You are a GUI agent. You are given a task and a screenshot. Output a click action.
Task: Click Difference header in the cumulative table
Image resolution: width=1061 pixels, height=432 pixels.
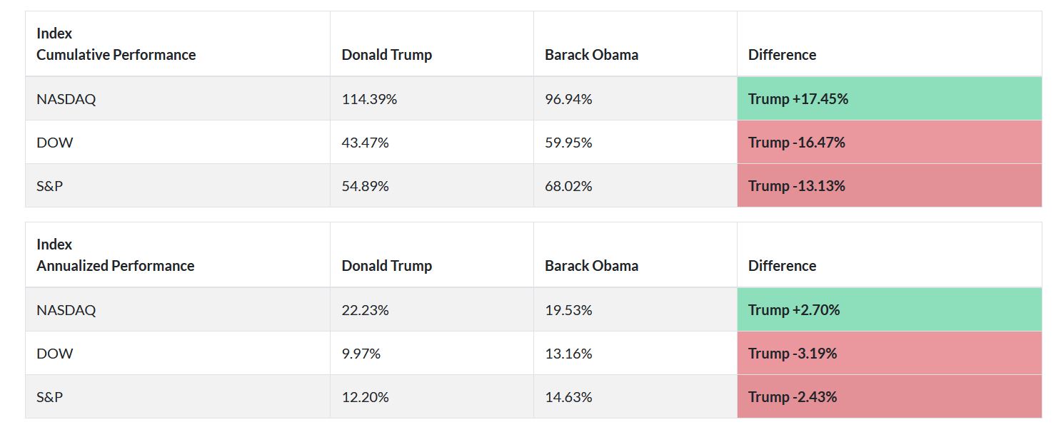(782, 55)
